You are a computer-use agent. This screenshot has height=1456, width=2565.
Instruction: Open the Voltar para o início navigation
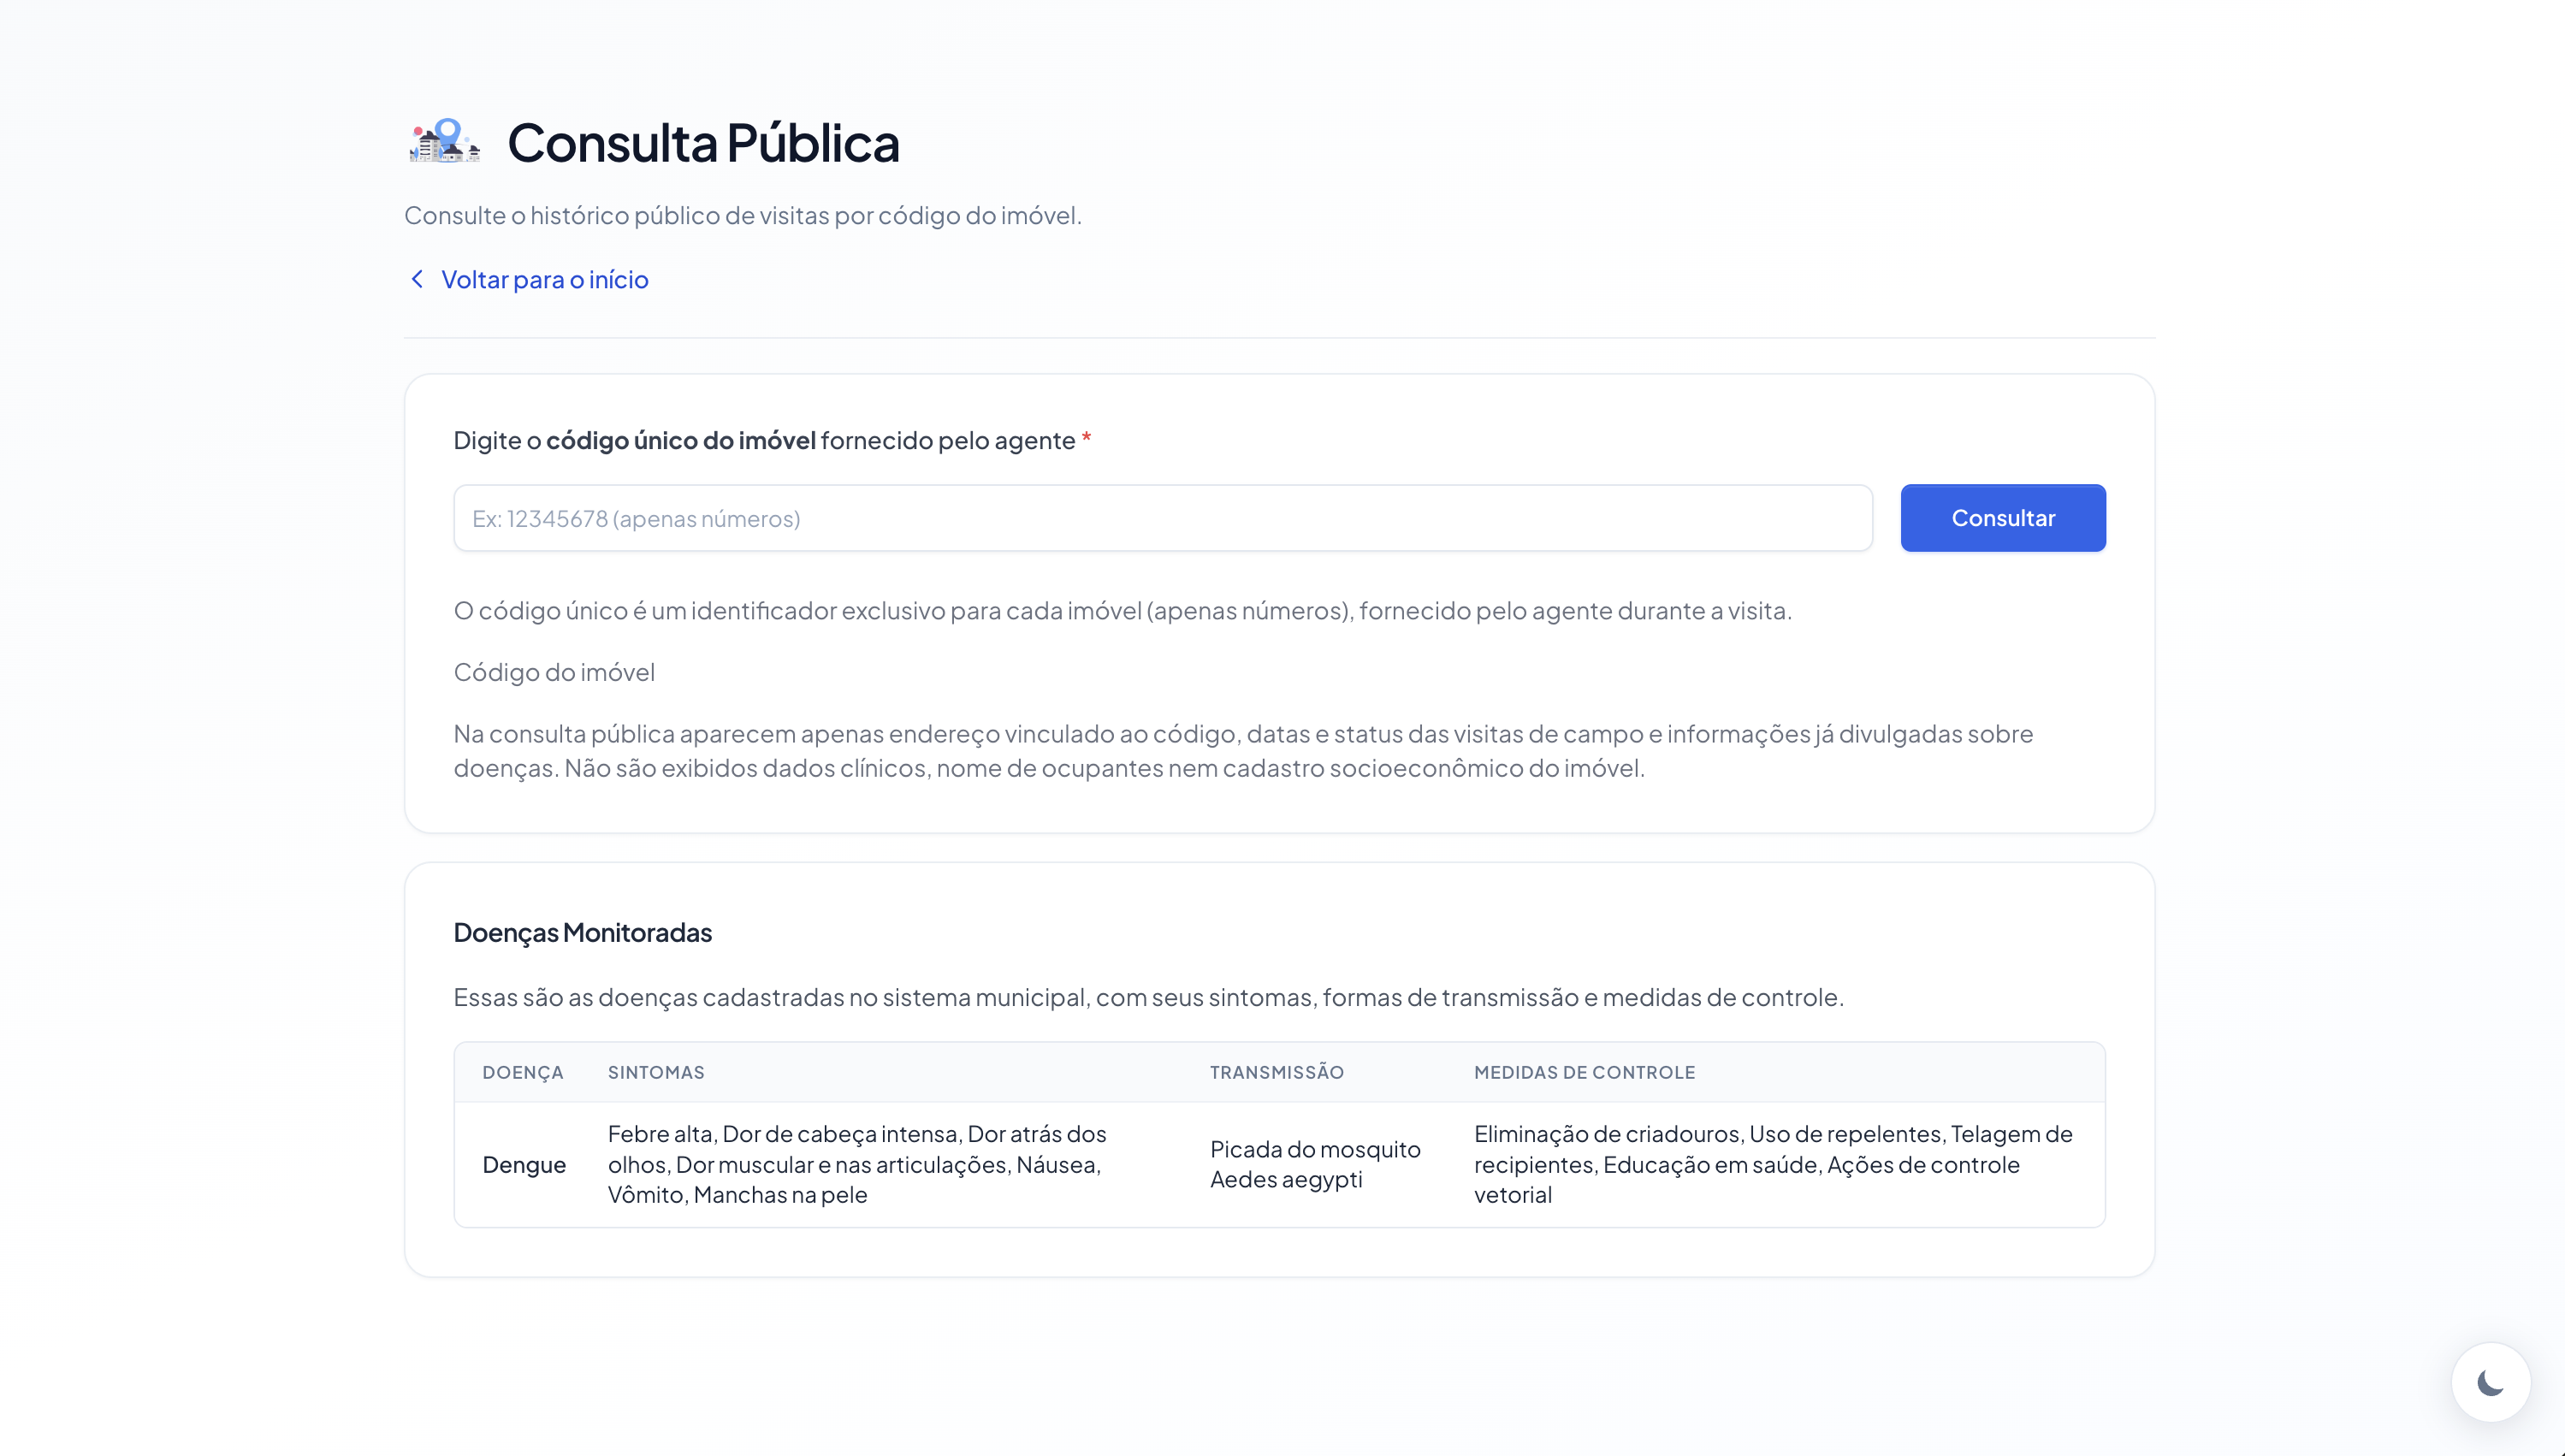(545, 279)
